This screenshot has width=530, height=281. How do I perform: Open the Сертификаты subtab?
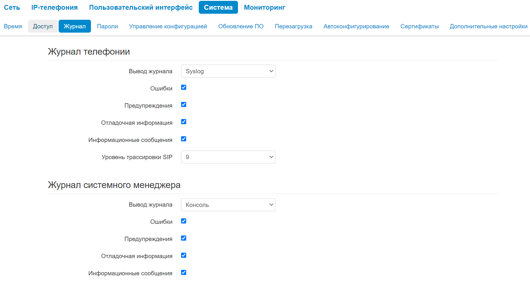tap(419, 26)
